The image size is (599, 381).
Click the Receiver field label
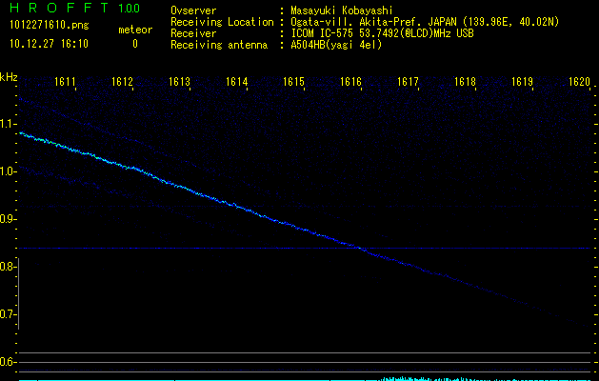point(193,33)
